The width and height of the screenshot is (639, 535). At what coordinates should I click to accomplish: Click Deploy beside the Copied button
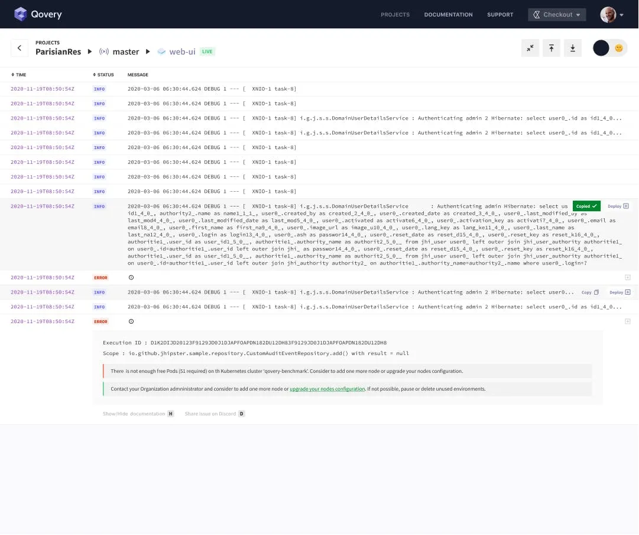618,207
